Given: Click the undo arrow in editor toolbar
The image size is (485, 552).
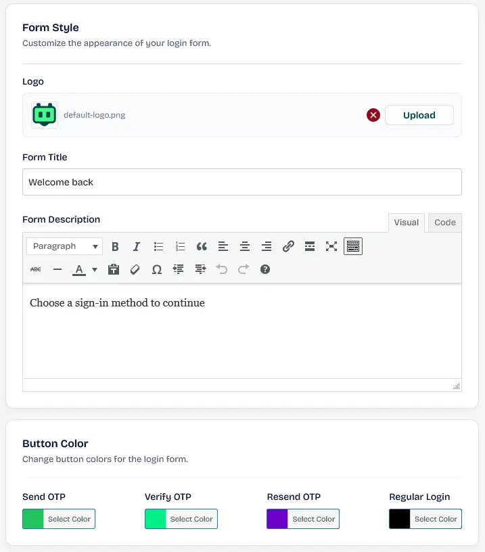Looking at the screenshot, I should click(x=222, y=270).
